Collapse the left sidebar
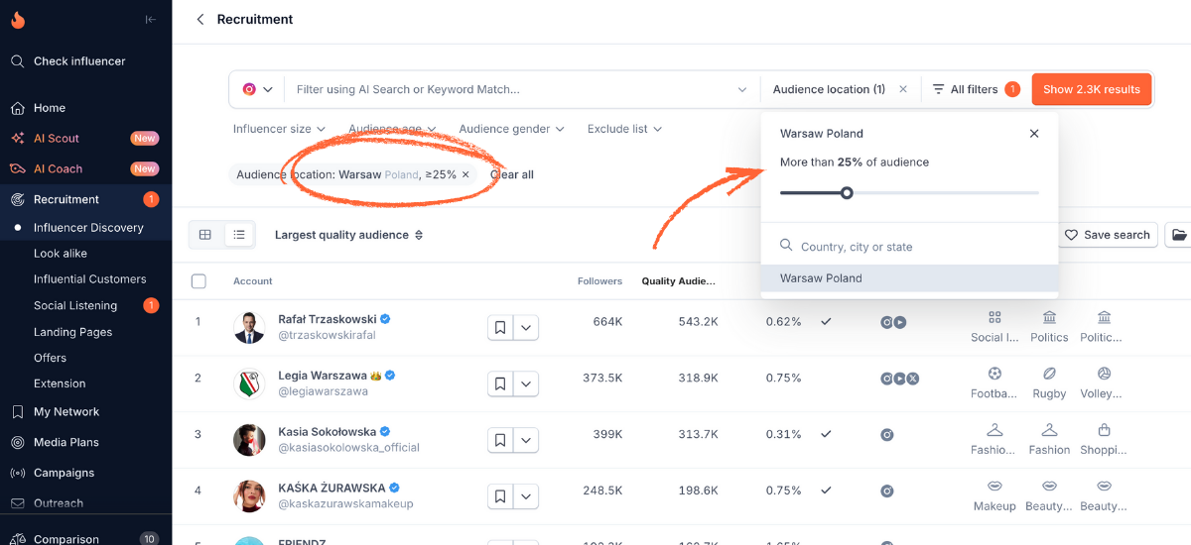Image resolution: width=1191 pixels, height=545 pixels. [x=150, y=20]
